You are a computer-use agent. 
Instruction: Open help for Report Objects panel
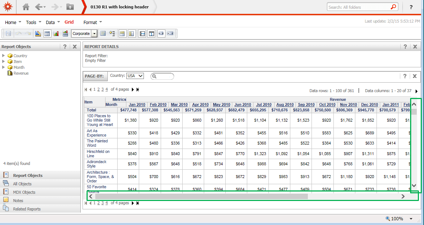click(x=65, y=47)
